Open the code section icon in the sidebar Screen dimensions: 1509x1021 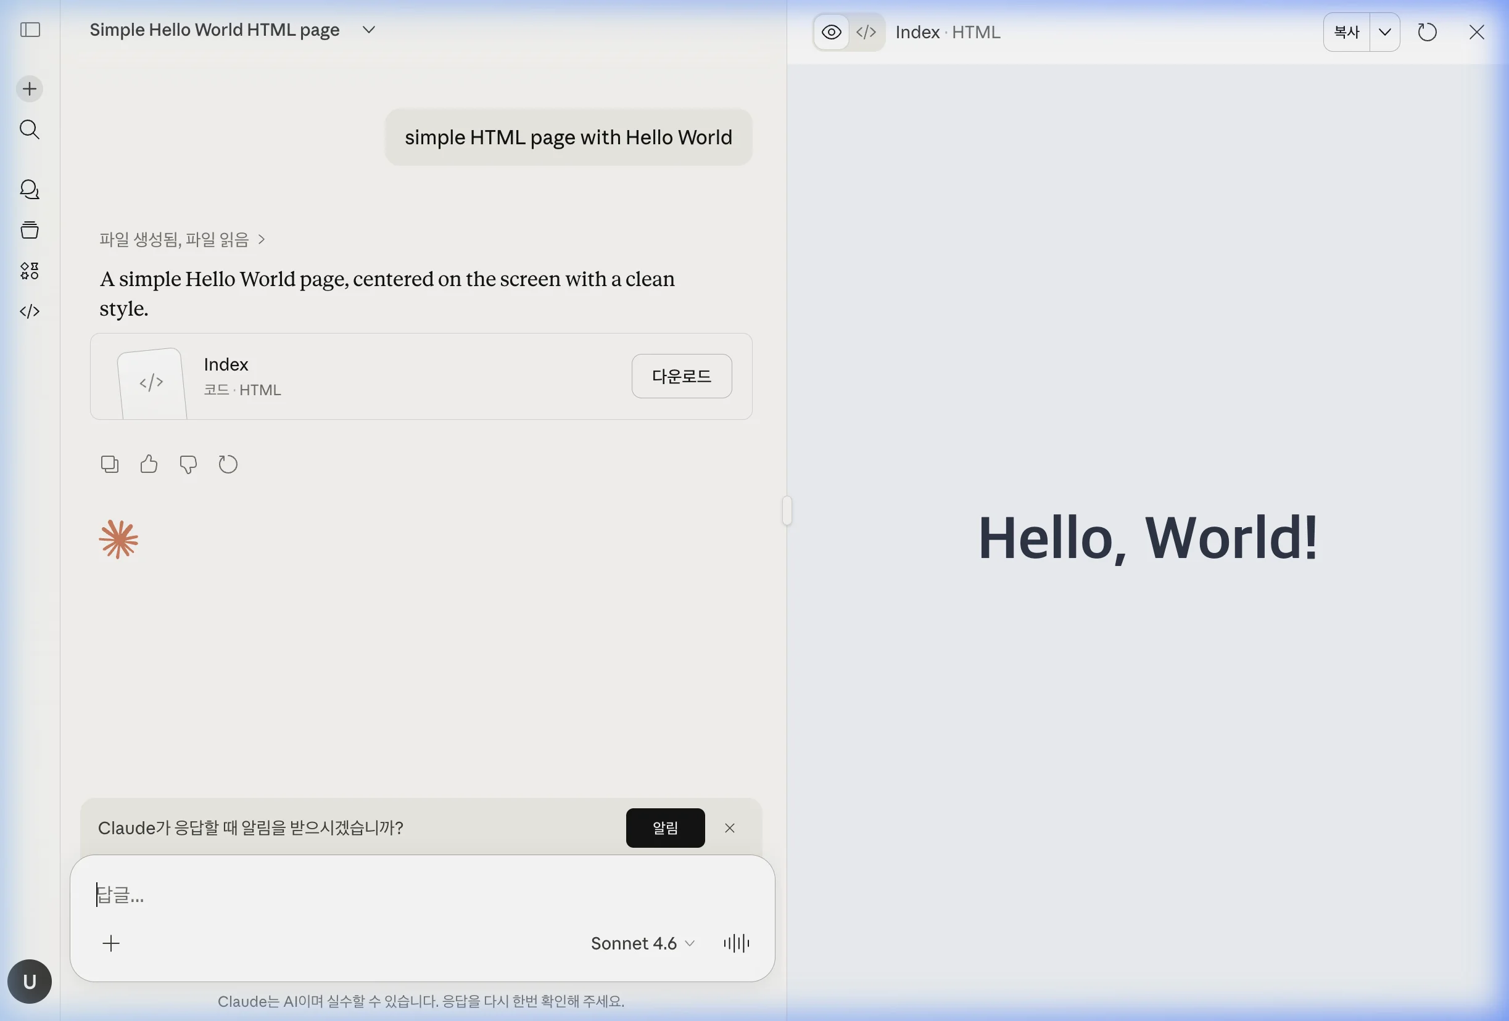[x=29, y=311]
